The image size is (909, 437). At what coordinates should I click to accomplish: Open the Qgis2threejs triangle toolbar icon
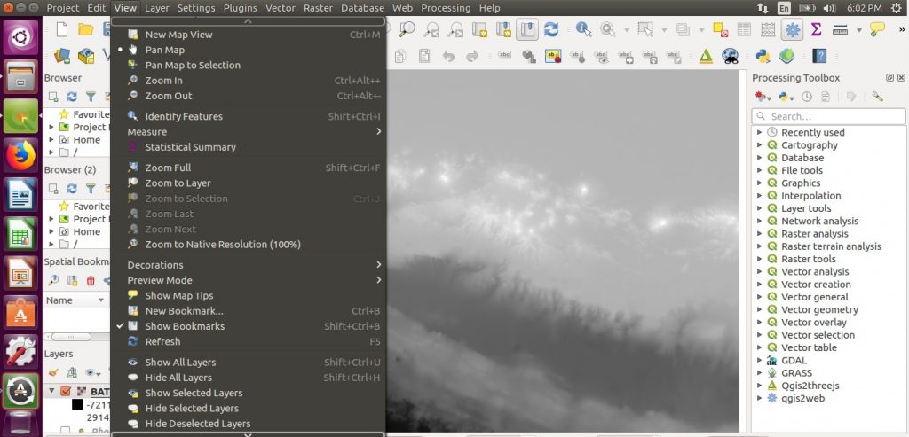(x=706, y=56)
